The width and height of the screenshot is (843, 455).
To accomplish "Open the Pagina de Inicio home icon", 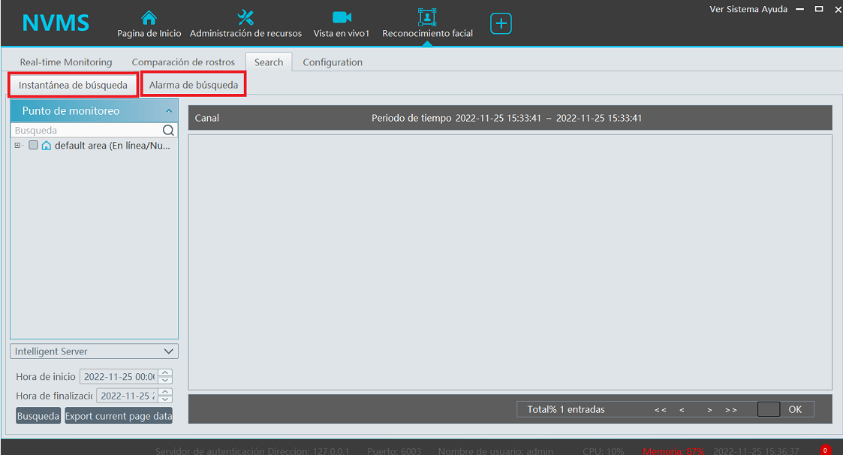I will [x=149, y=17].
